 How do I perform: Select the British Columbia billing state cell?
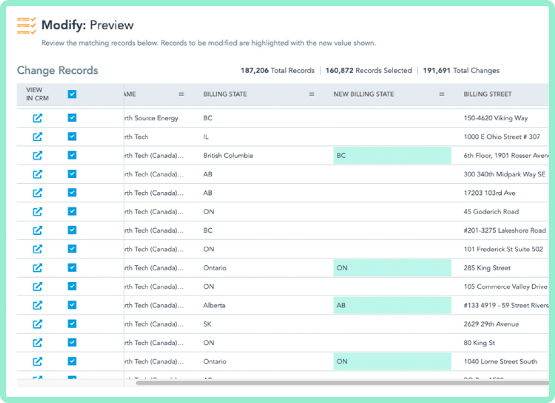228,156
